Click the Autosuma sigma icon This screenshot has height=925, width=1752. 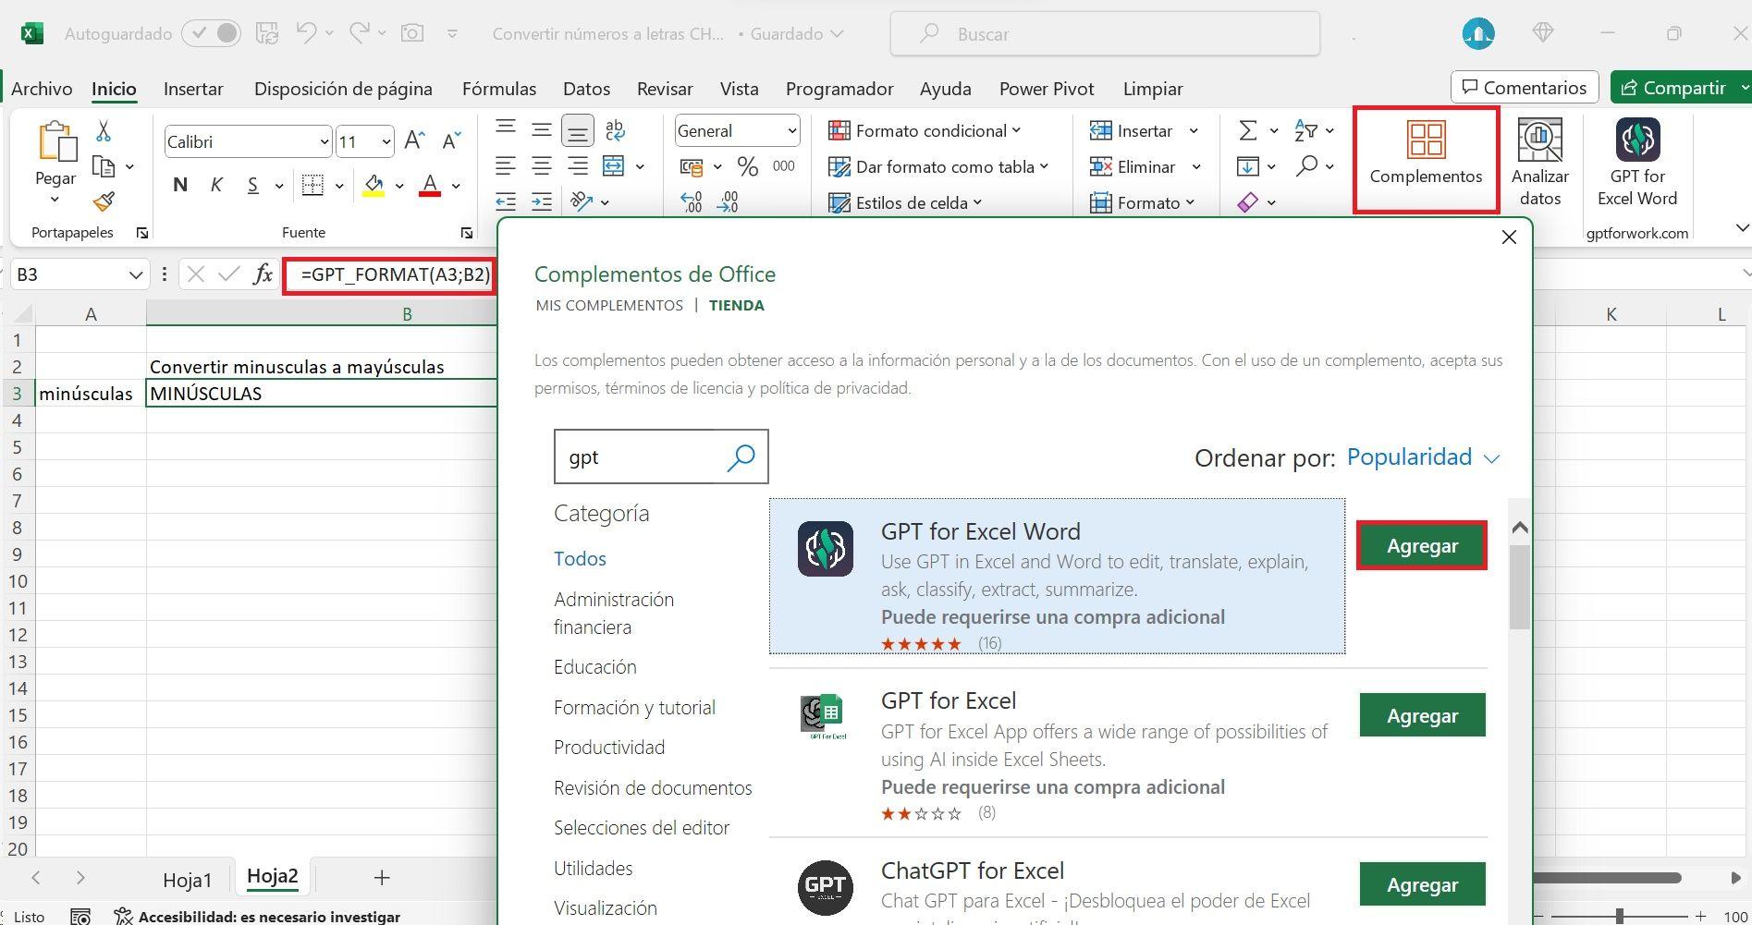tap(1248, 130)
